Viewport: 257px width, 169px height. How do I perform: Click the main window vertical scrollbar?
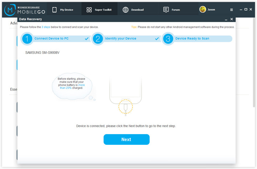click(x=254, y=62)
